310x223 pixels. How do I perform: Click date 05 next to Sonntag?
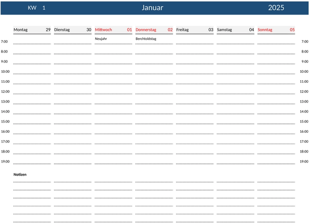click(x=292, y=30)
